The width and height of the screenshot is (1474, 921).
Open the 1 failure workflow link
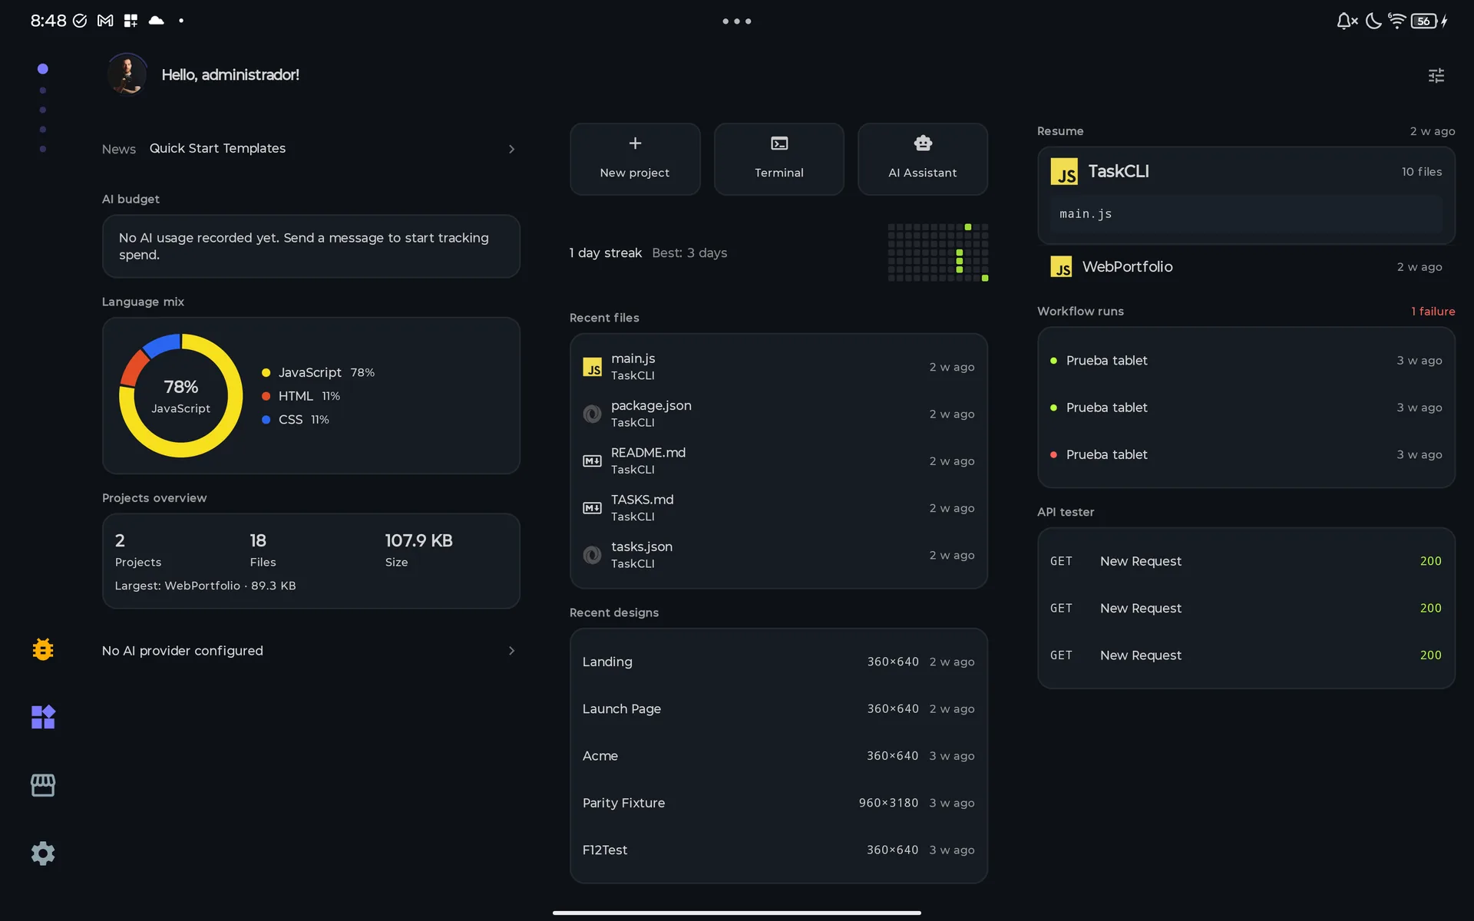1433,312
